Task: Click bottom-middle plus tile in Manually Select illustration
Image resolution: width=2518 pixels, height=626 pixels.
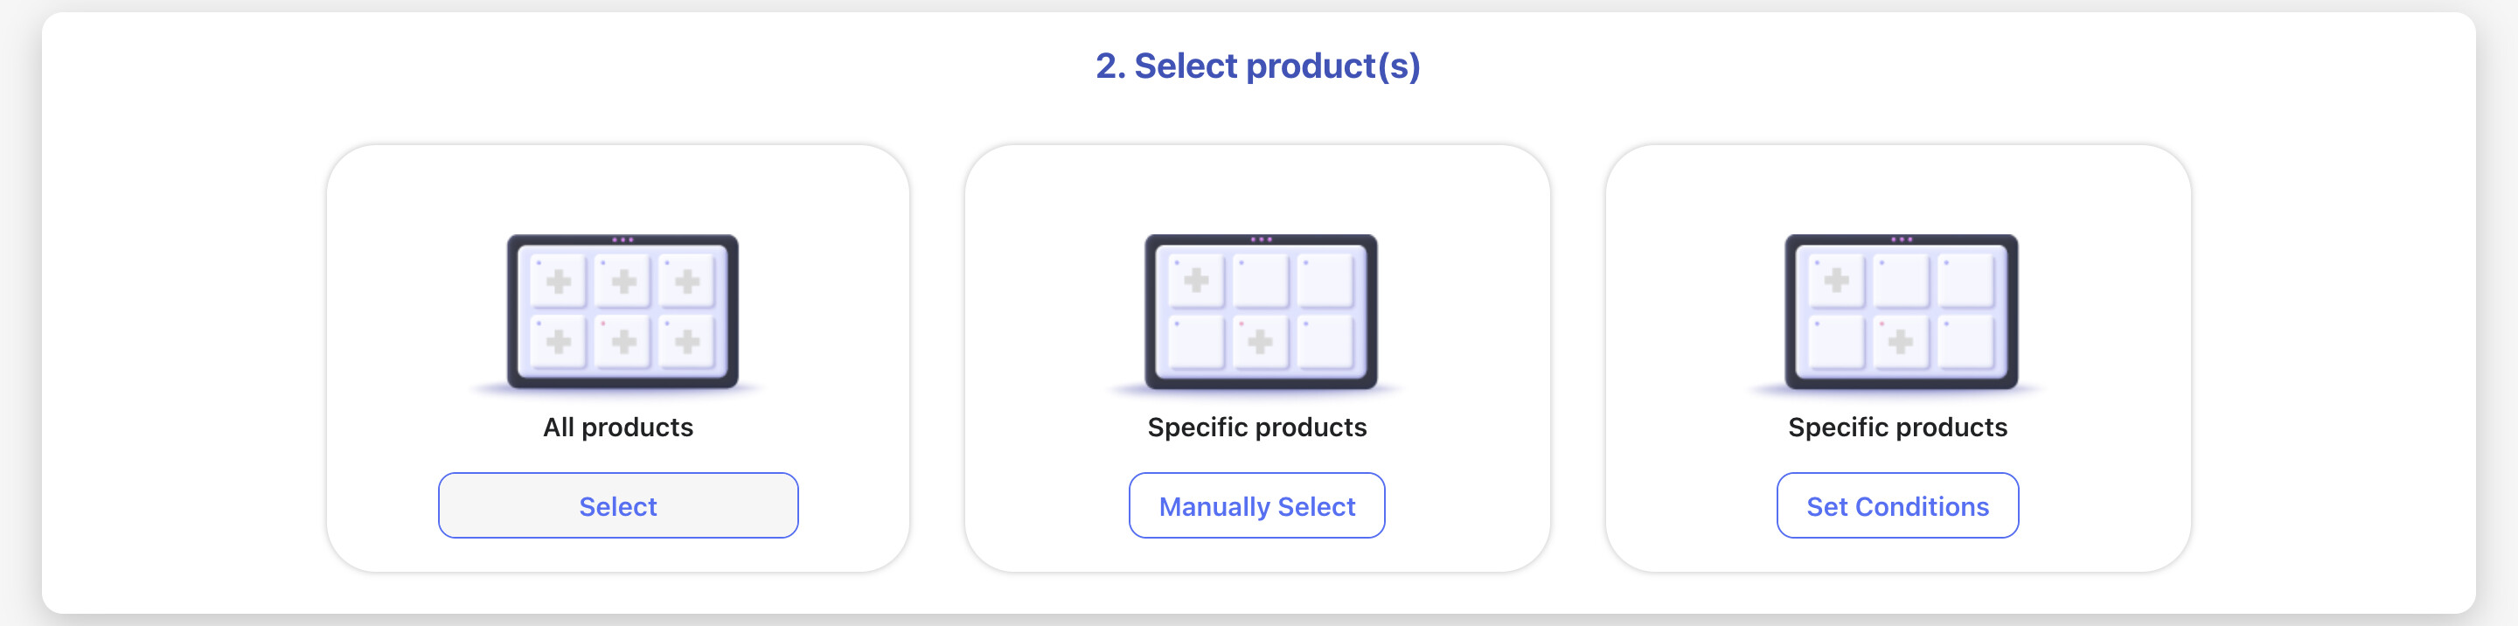Action: (x=1260, y=341)
